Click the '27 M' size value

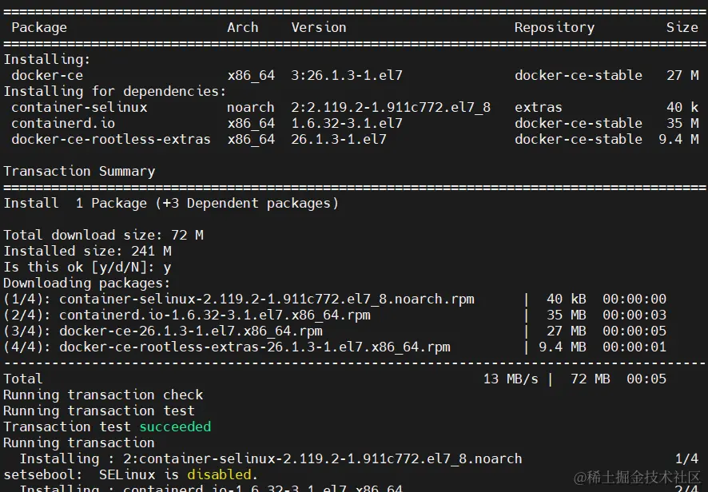[x=682, y=75]
